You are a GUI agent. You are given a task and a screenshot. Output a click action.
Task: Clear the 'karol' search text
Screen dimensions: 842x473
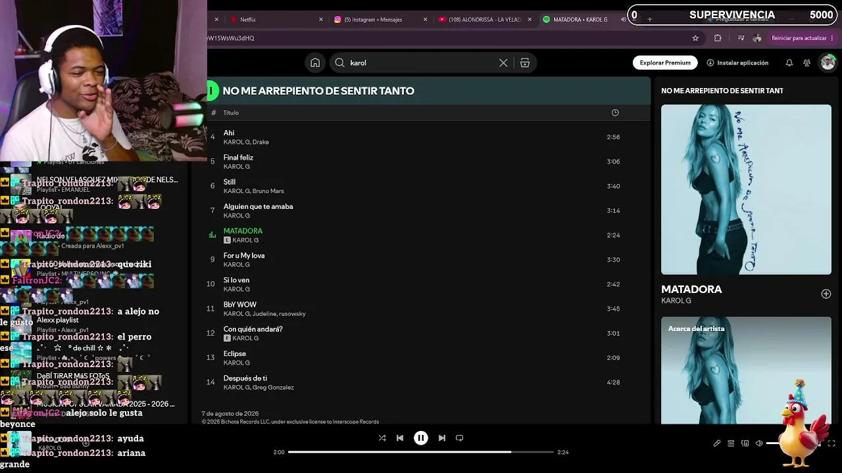tap(503, 62)
